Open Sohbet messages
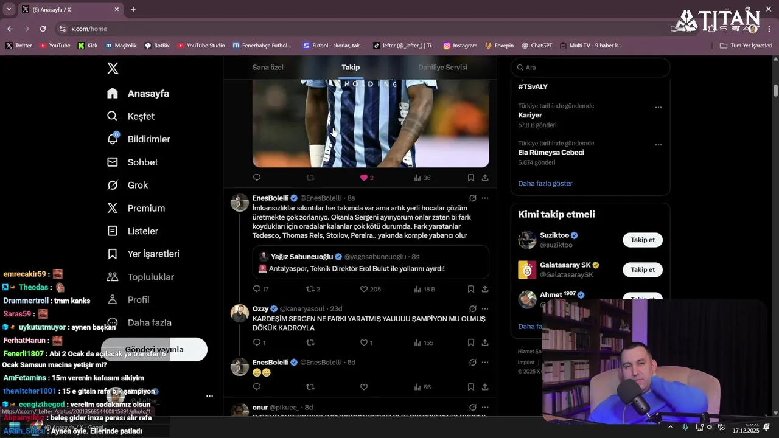This screenshot has width=779, height=438. [x=133, y=162]
